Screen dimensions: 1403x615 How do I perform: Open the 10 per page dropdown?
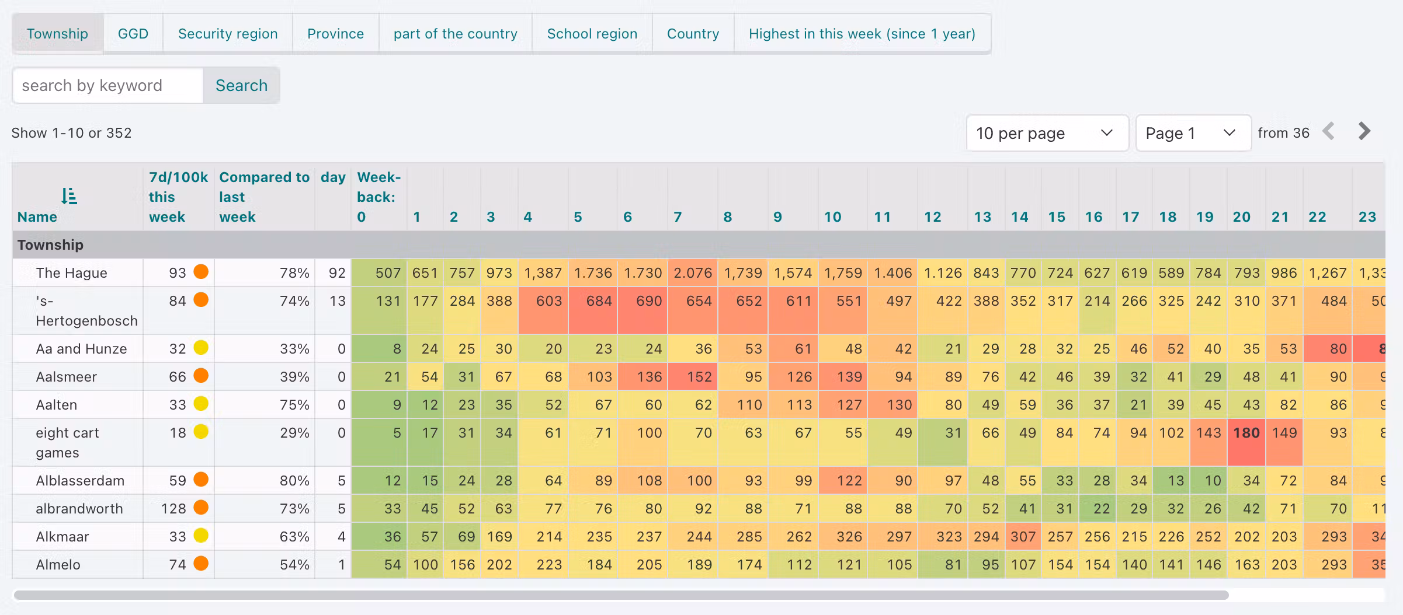[1047, 133]
